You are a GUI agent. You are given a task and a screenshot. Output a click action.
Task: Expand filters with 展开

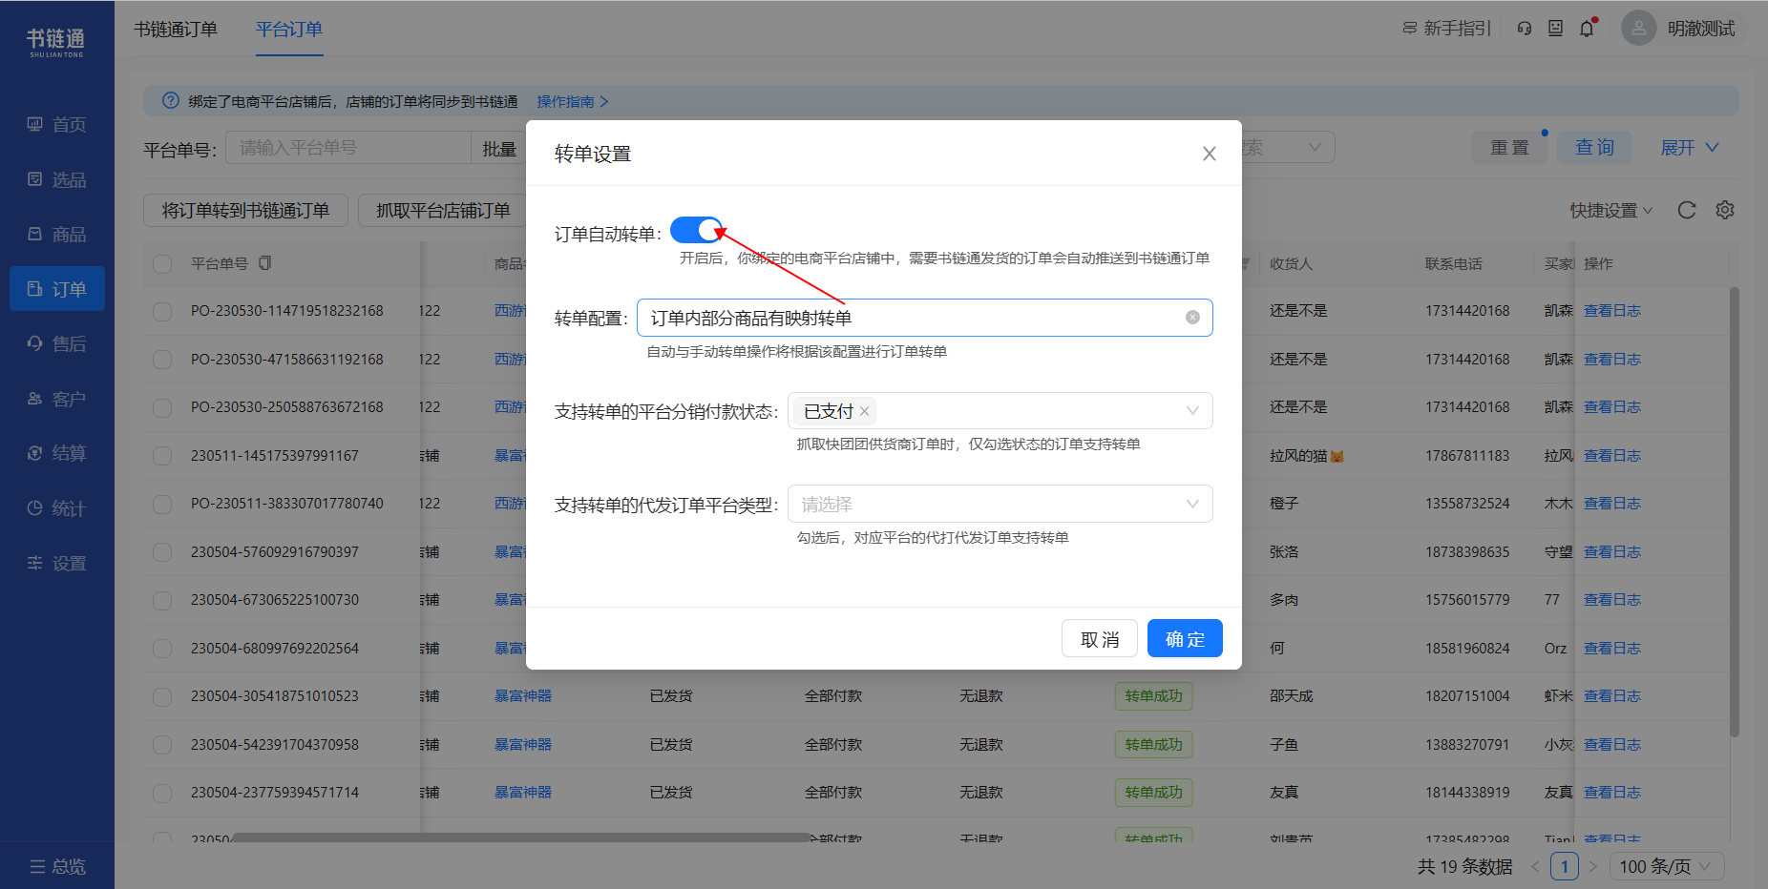1690,148
